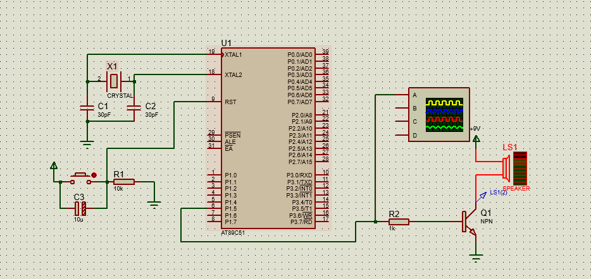Click the reset push button switch
Viewport: 591px width, 279px height.
click(80, 178)
